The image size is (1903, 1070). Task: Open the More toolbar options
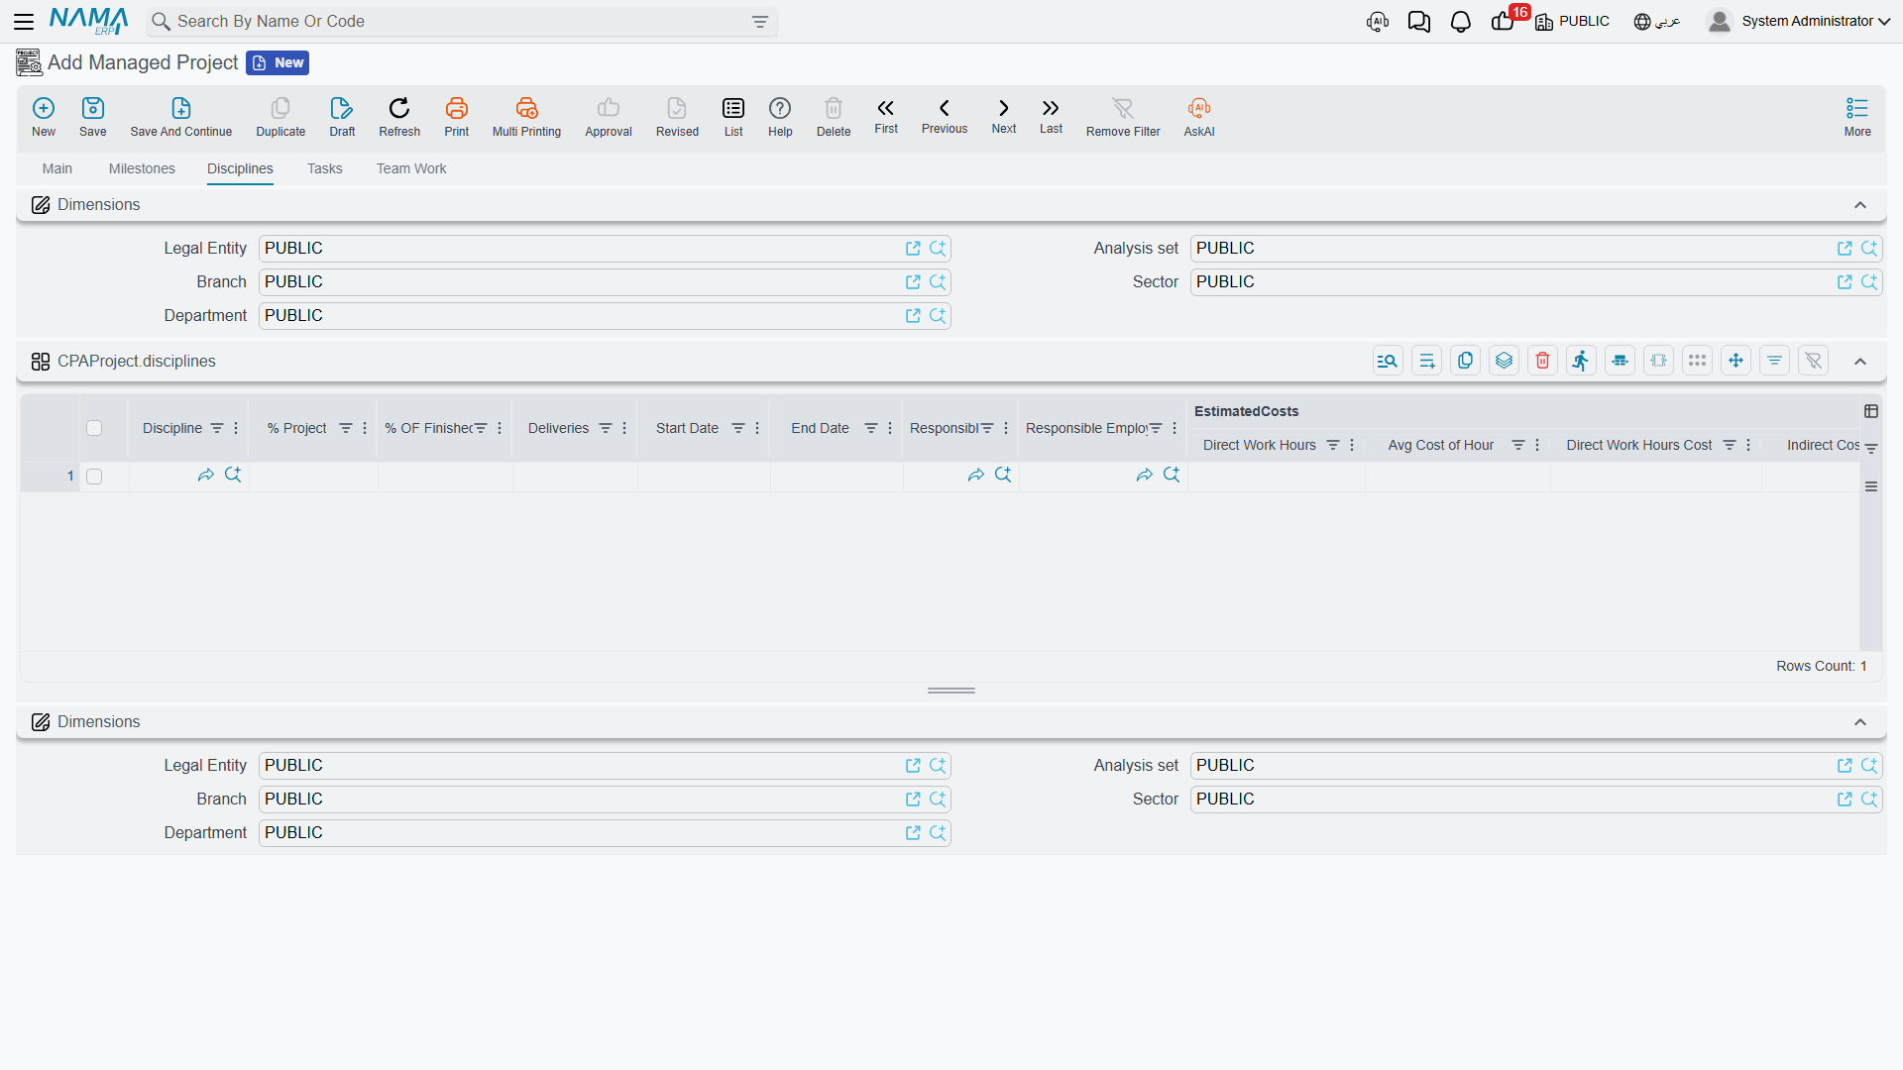pyautogui.click(x=1857, y=117)
